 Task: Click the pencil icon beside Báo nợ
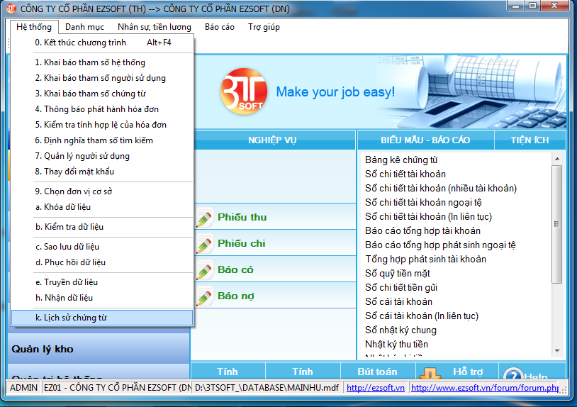pos(204,296)
